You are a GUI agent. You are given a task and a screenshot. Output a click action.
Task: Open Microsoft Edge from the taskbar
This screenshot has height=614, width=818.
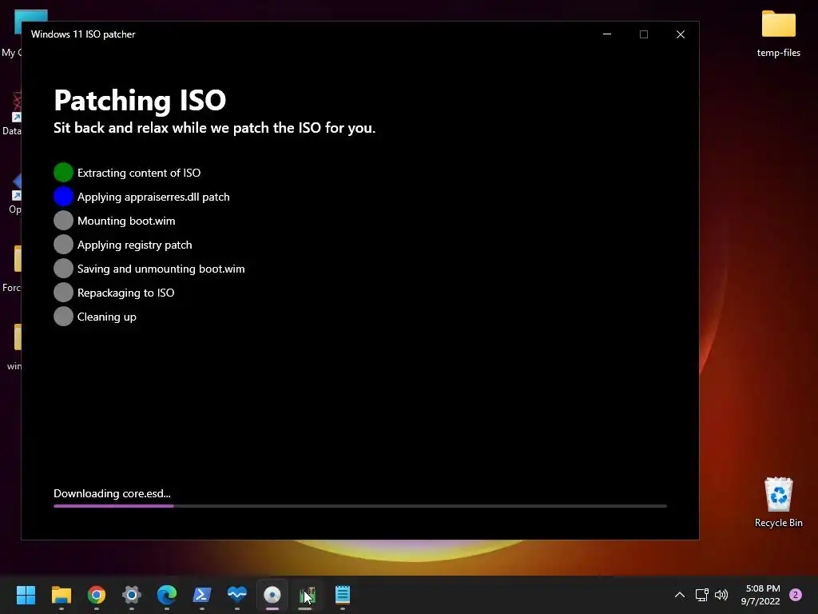167,595
